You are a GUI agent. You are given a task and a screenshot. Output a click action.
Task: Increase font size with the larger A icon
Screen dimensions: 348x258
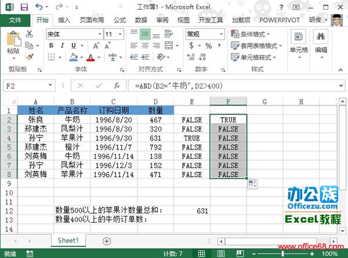pyautogui.click(x=96, y=46)
